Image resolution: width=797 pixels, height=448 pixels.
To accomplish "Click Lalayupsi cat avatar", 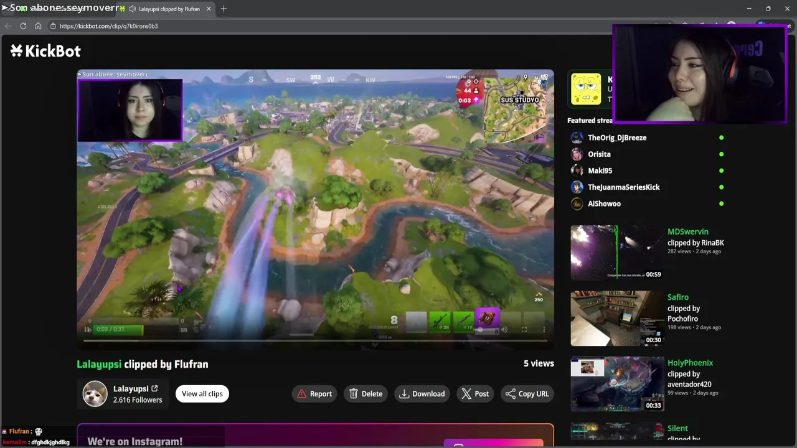I will pyautogui.click(x=95, y=394).
